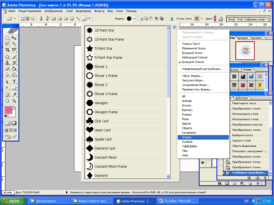274x205 pixels.
Task: Select Add to shape area option
Action: click(146, 18)
